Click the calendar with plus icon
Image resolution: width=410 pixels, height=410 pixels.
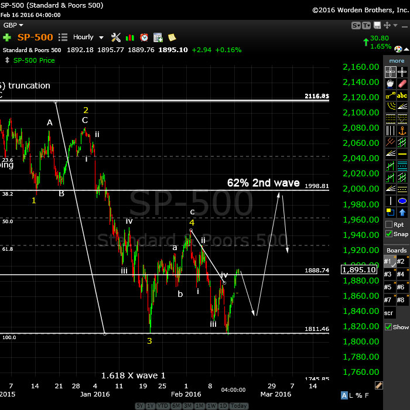[158, 37]
